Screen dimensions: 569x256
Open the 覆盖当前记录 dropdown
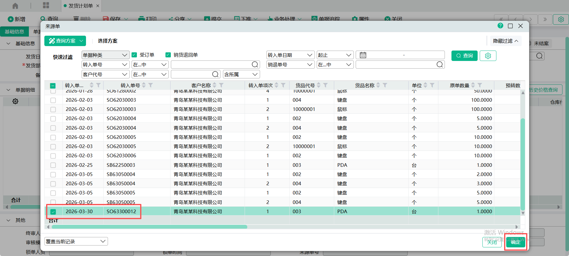(x=76, y=241)
